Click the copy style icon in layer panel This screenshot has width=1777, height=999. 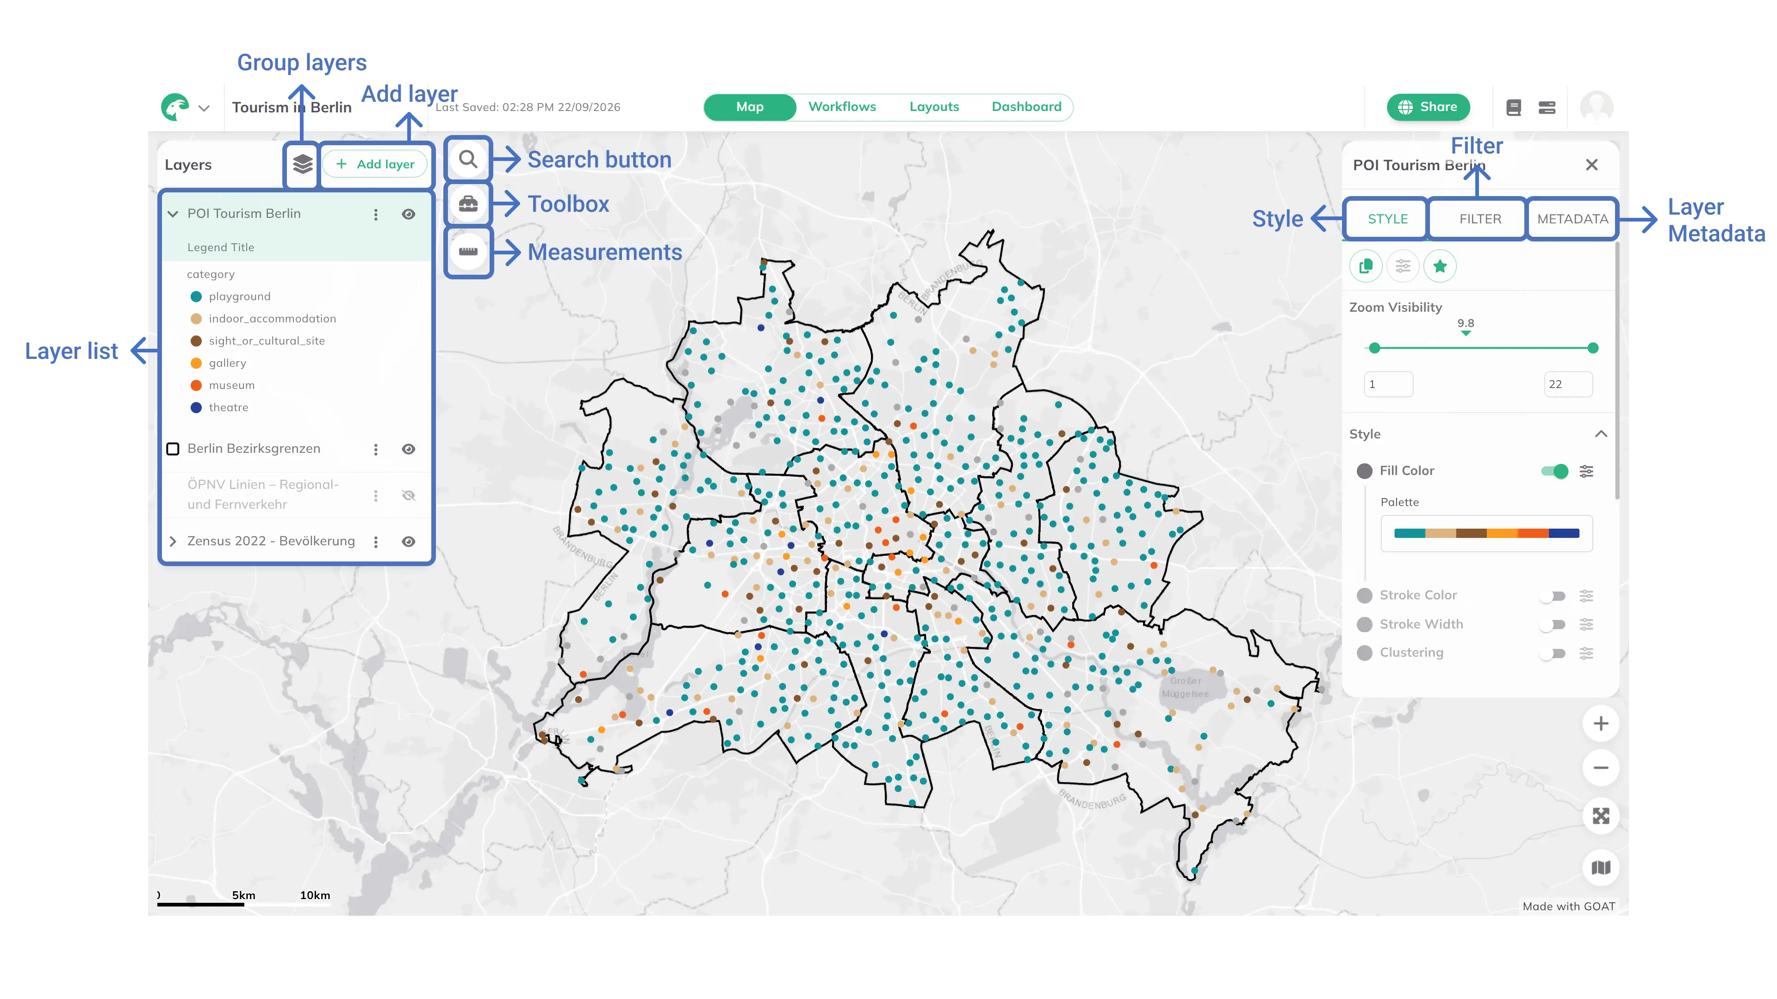coord(1365,266)
